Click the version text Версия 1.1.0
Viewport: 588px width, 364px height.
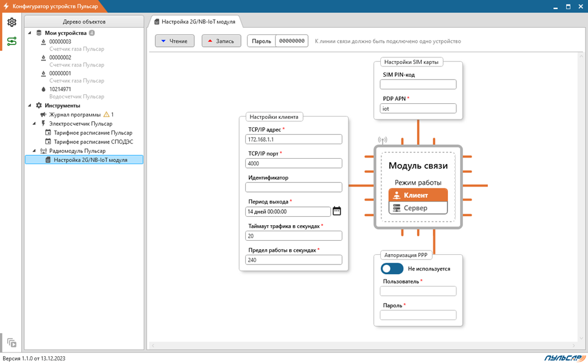[34, 359]
